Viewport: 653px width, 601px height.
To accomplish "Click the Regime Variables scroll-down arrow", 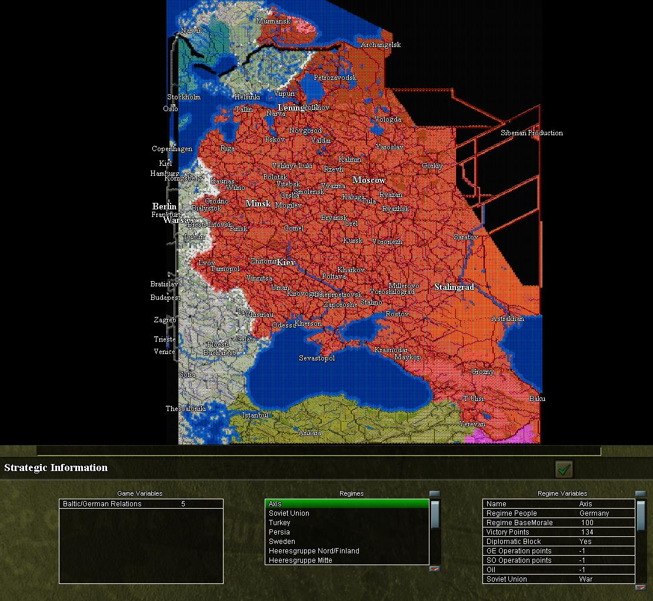I will pos(641,587).
